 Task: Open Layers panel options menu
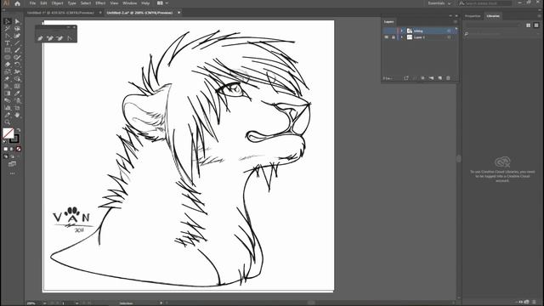(x=456, y=22)
